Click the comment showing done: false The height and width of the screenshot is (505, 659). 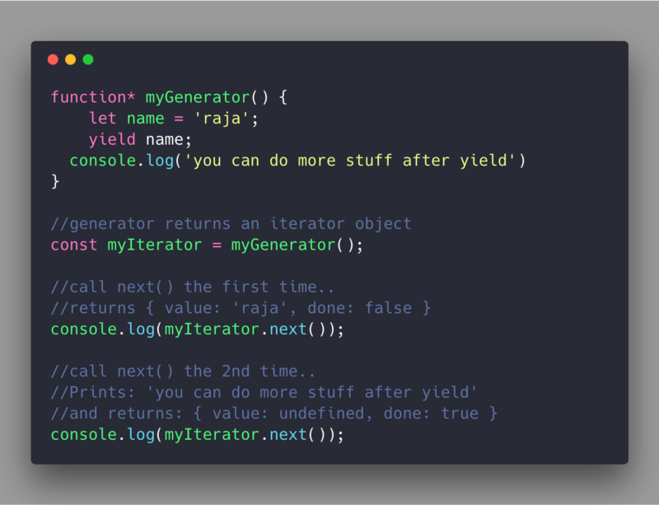[241, 308]
